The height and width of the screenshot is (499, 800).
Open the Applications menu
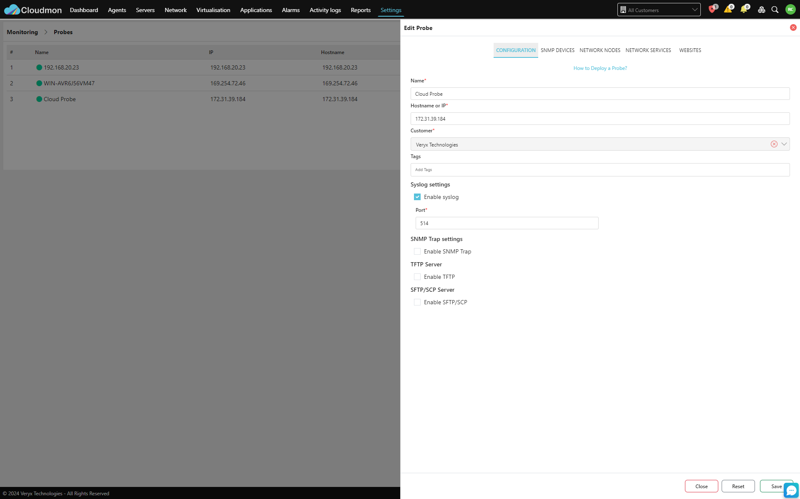point(256,10)
